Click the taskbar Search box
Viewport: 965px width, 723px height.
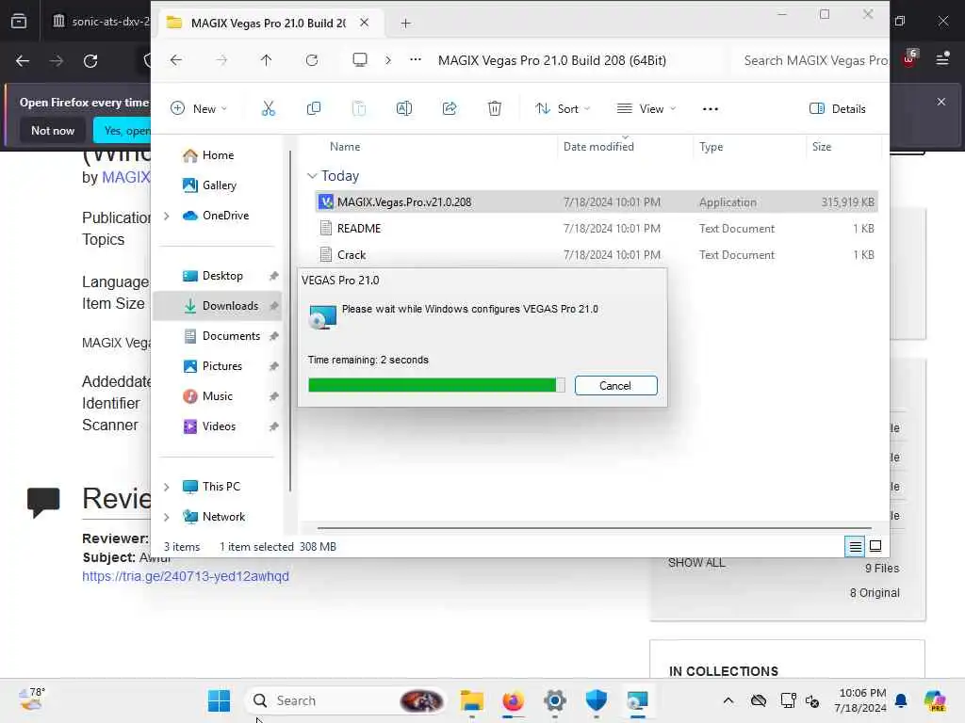(x=347, y=700)
